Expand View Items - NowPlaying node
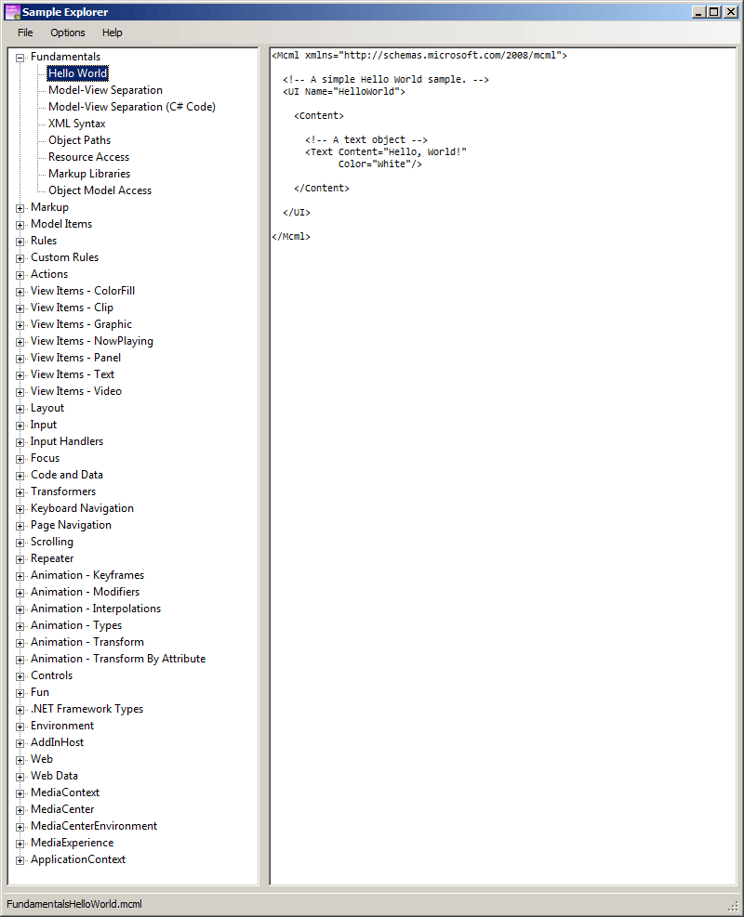The height and width of the screenshot is (917, 744). click(20, 342)
